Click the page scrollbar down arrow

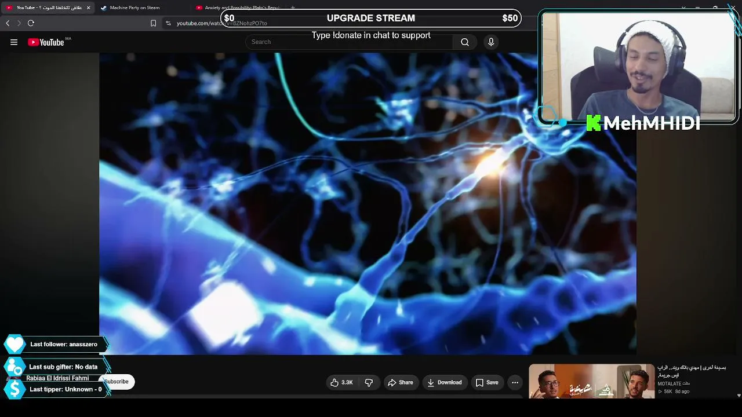tap(739, 396)
